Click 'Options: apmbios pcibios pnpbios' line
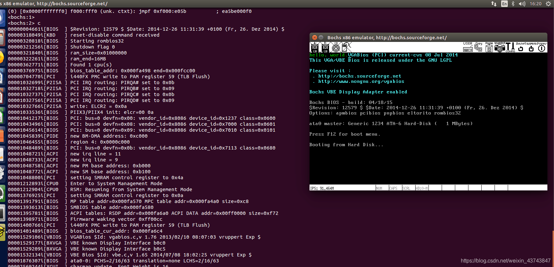Screen dimensions: 554x267 point(385,113)
